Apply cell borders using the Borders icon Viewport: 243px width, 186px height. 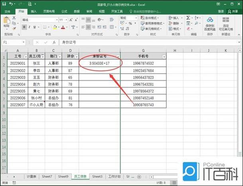(45, 27)
